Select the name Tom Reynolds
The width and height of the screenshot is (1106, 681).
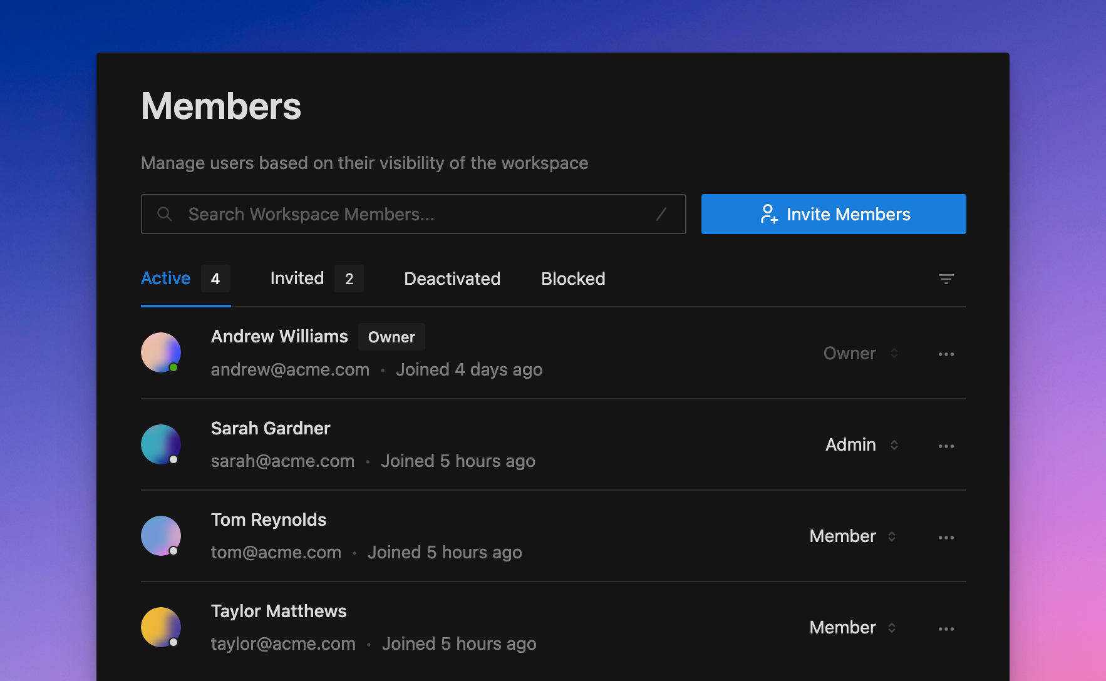[269, 520]
